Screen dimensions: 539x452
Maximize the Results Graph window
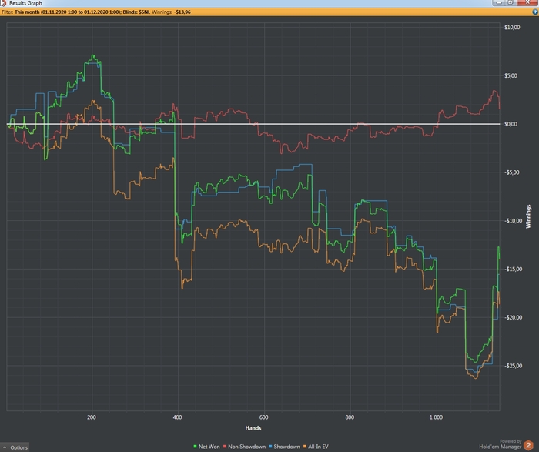pyautogui.click(x=511, y=2)
